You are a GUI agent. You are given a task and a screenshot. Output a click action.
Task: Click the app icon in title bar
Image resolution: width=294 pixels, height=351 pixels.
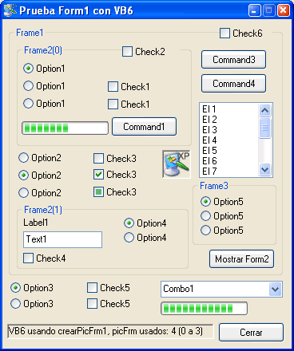click(10, 10)
